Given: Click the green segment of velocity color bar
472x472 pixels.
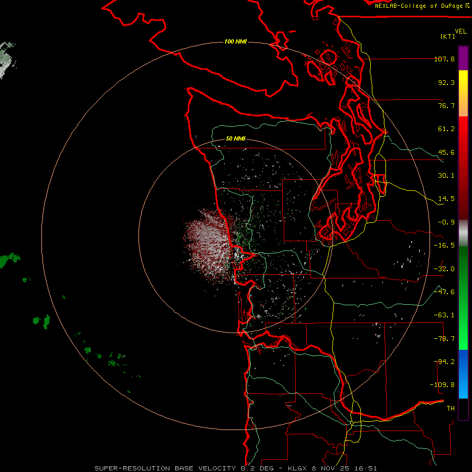Looking at the screenshot, I should coord(463,298).
